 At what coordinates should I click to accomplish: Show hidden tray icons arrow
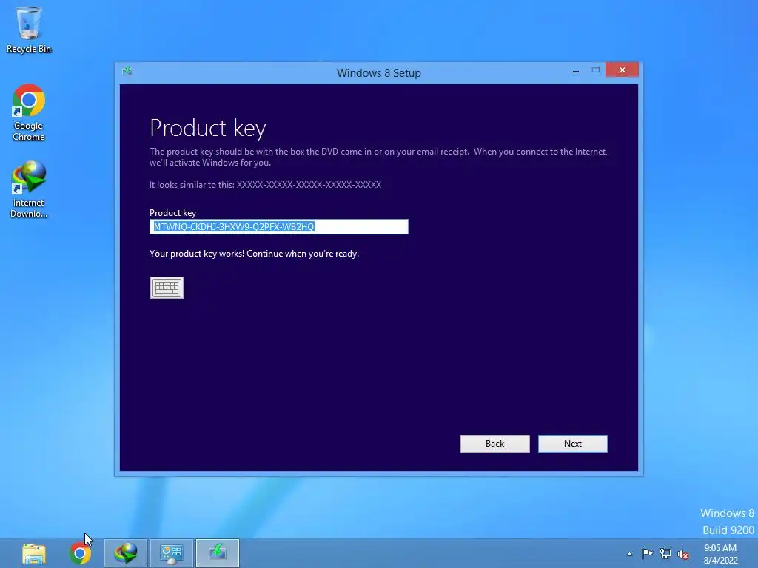(629, 554)
